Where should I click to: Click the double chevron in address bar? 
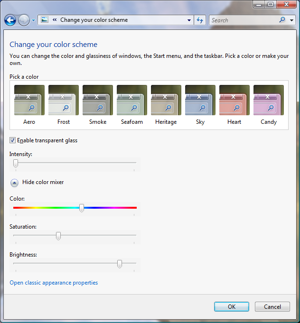[55, 20]
